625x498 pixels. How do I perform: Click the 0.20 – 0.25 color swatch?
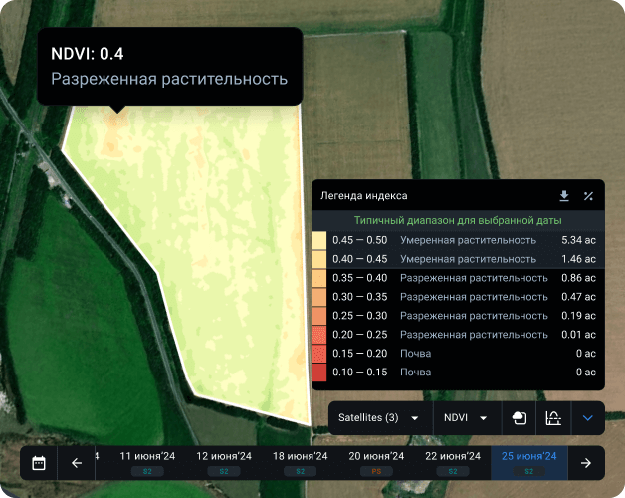(318, 335)
